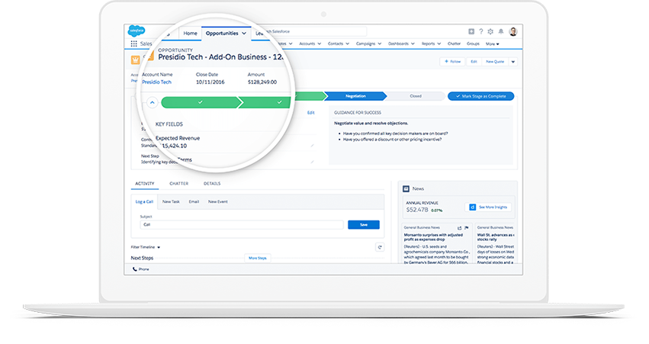Click the Salesforce cloud logo
Viewport: 649px width, 344px height.
pos(137,31)
